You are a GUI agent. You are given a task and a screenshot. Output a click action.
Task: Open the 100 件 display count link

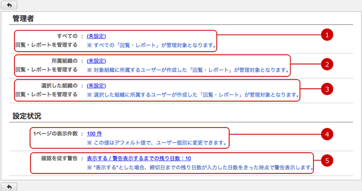click(x=95, y=134)
